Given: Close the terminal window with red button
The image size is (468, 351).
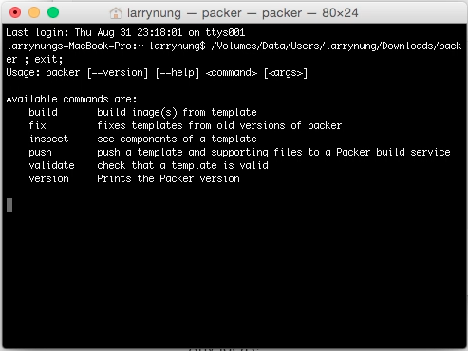Looking at the screenshot, I should [x=15, y=12].
